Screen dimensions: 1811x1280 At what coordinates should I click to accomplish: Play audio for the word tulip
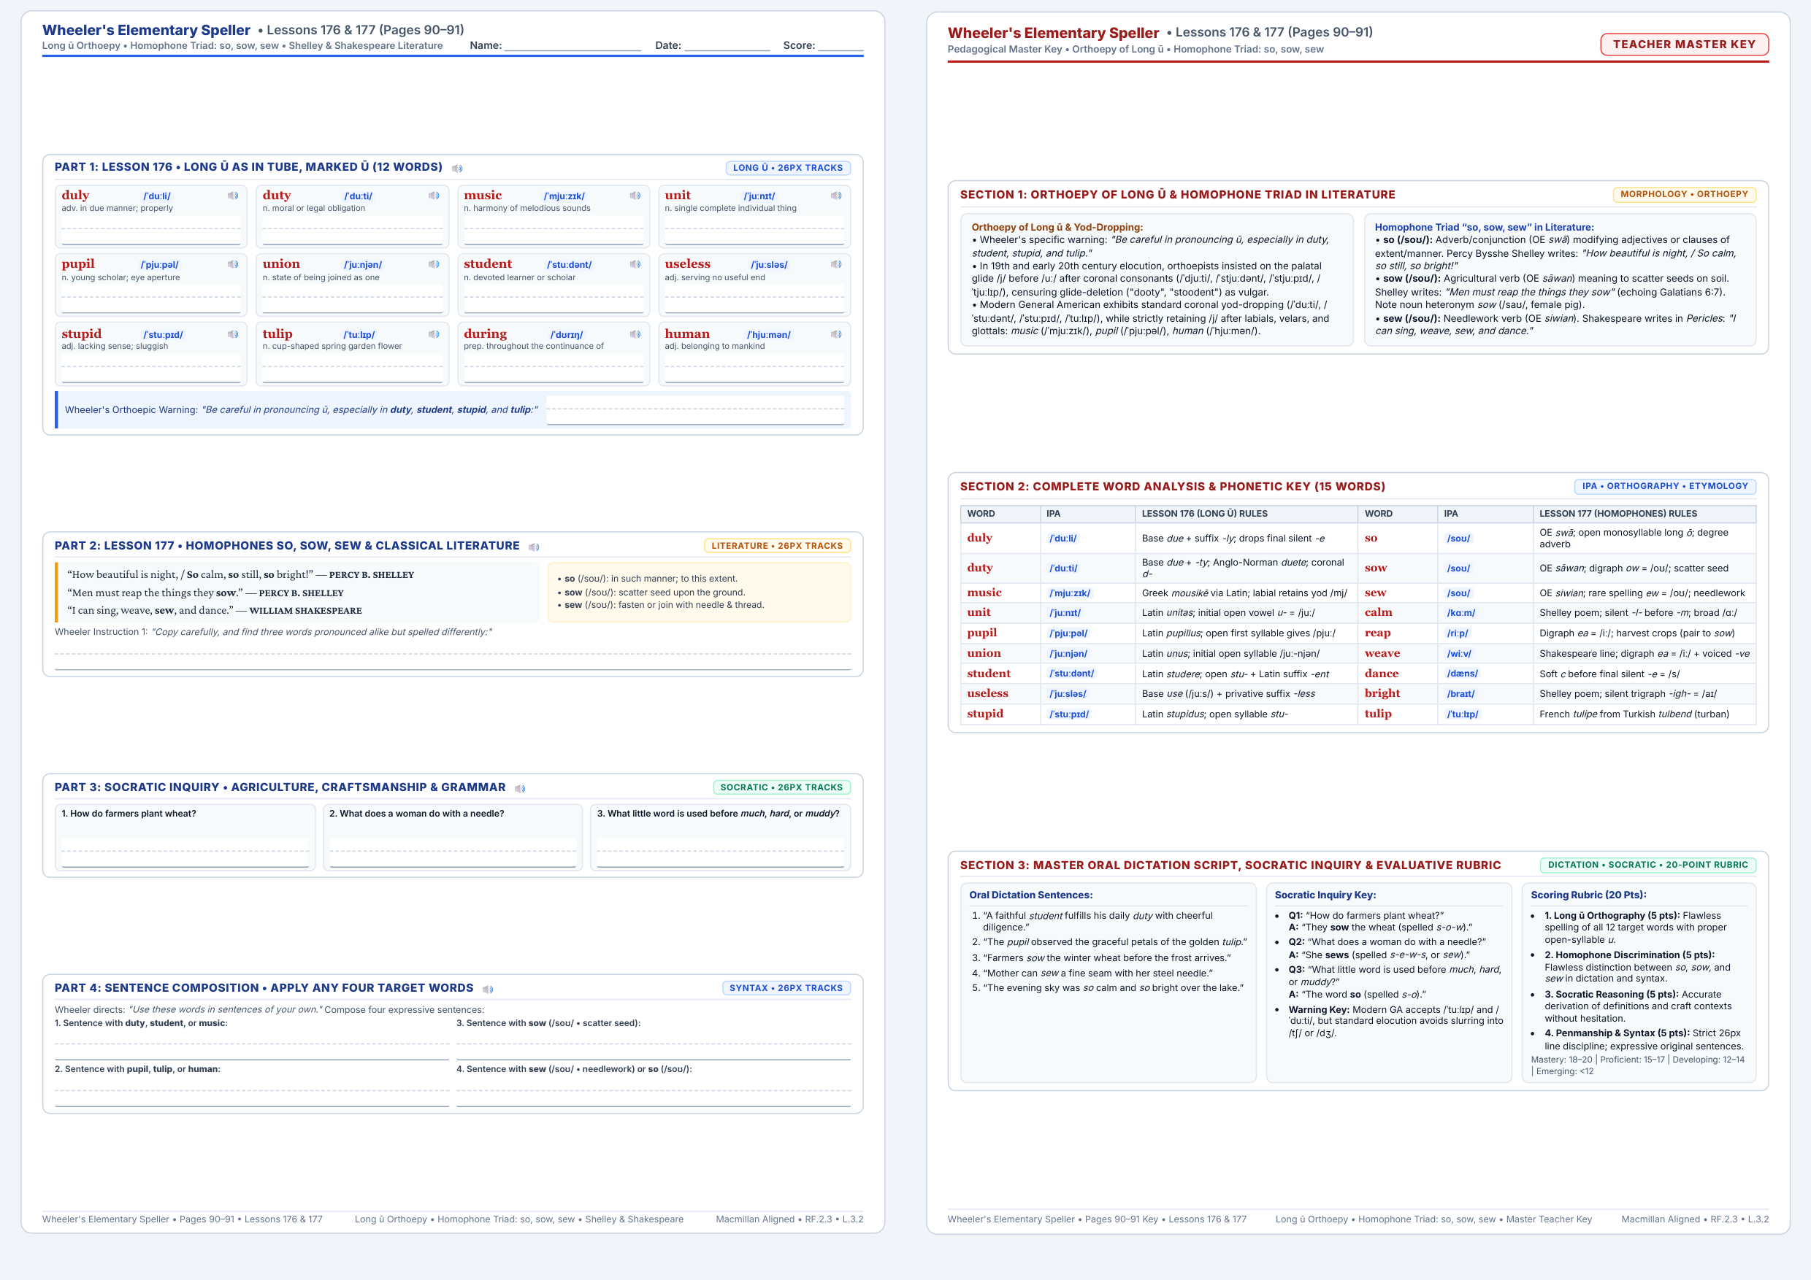pyautogui.click(x=434, y=334)
